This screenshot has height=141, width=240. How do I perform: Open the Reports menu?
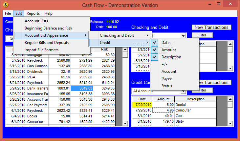[33, 13]
